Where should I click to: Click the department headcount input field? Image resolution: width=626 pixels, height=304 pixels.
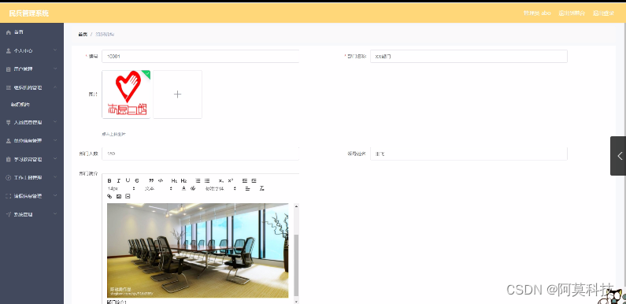[201, 154]
